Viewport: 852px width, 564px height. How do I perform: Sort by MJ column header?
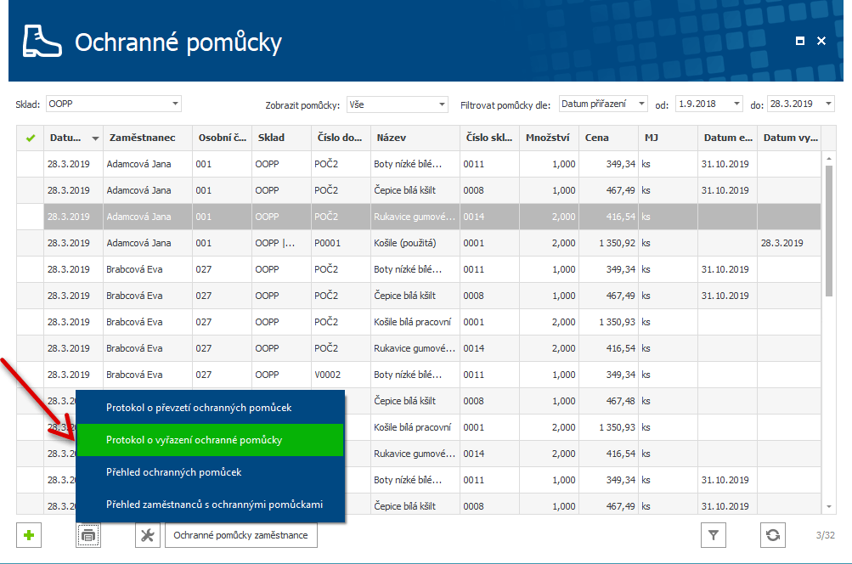coord(668,138)
